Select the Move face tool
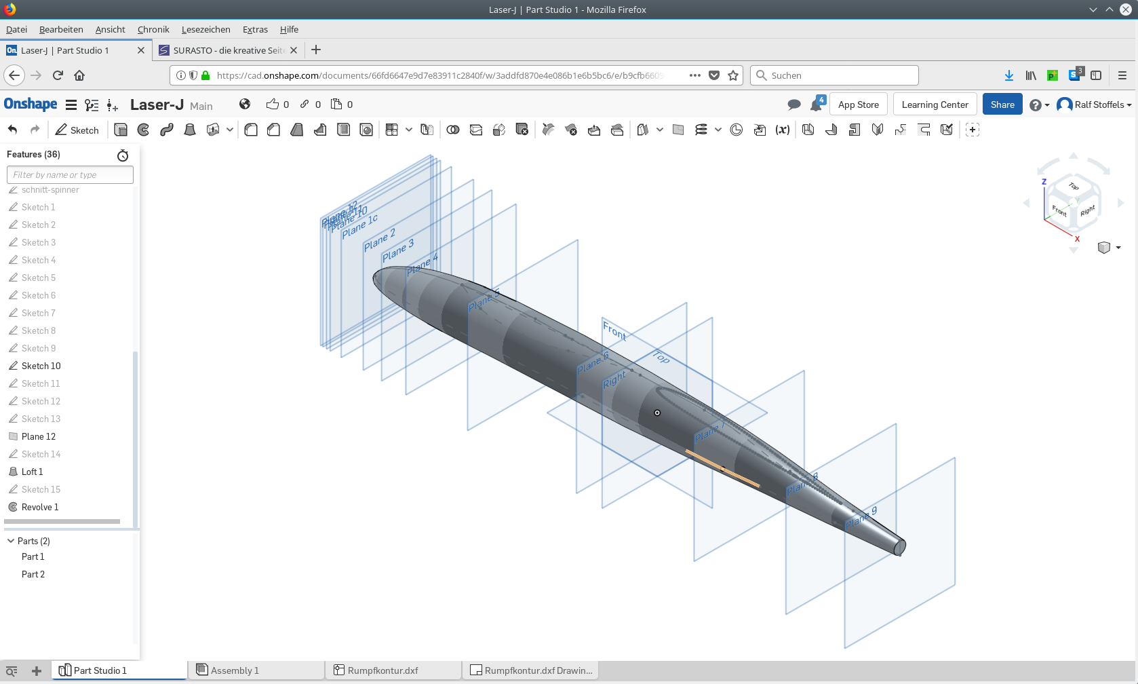Viewport: 1138px width, 684px height. click(x=594, y=130)
